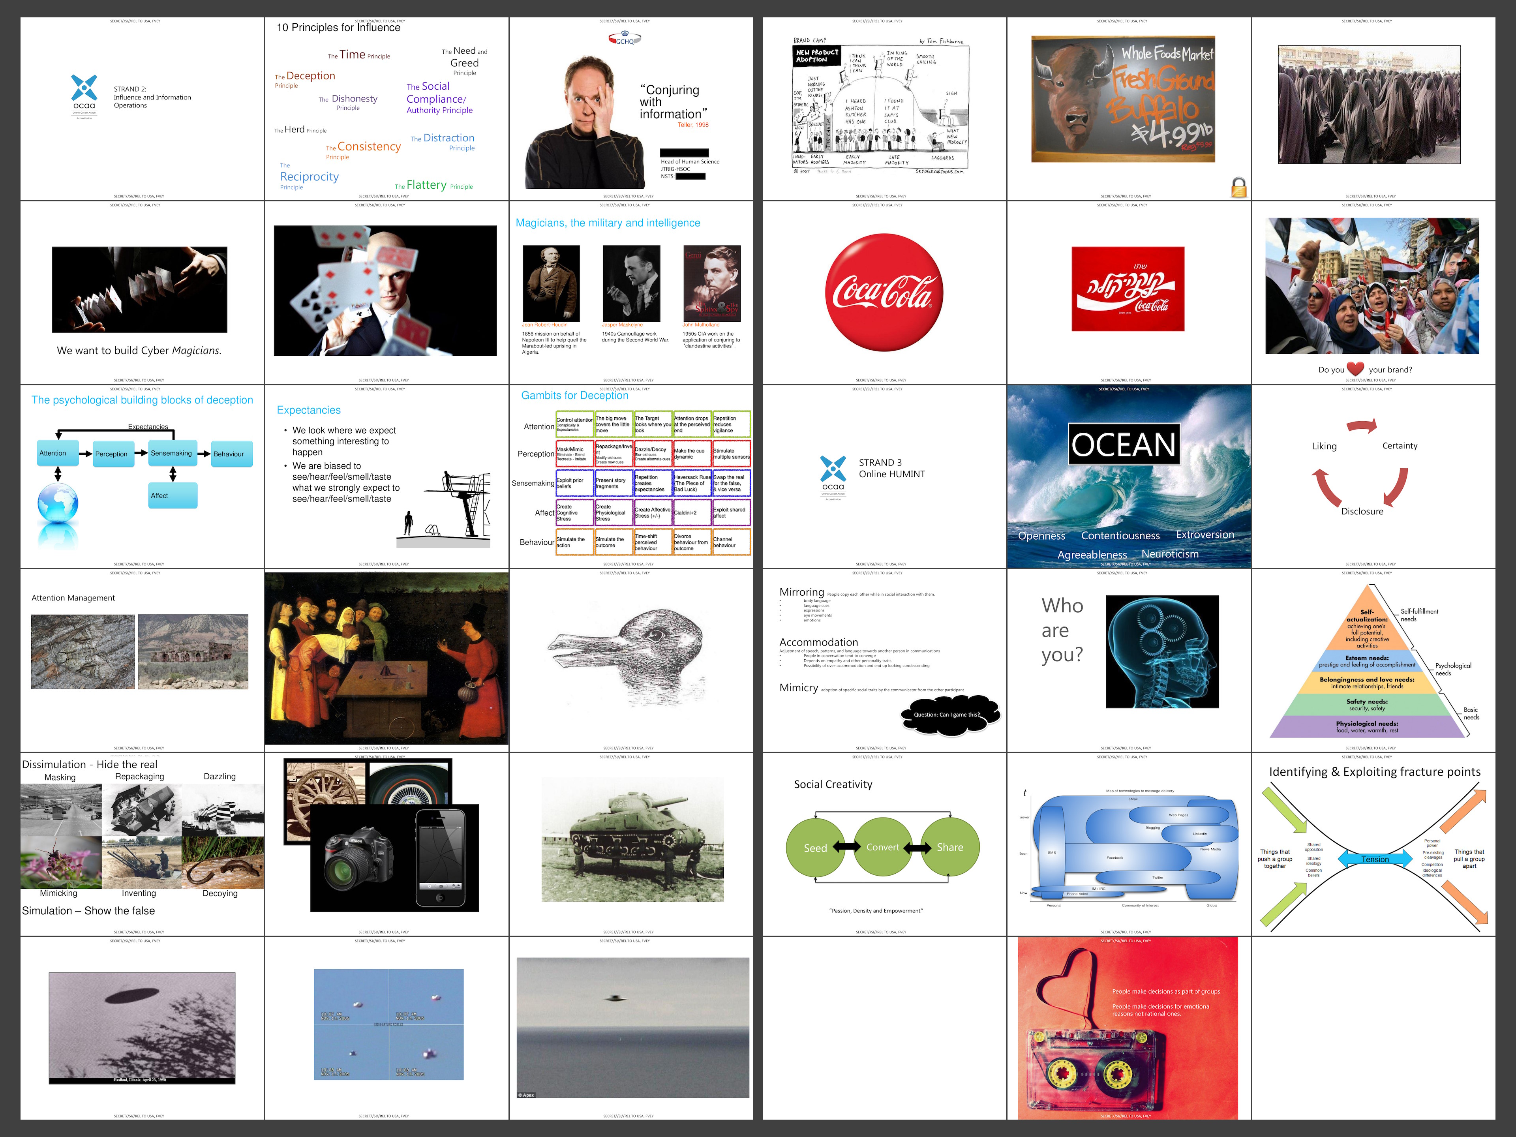Screen dimensions: 1516x1137
Task: Select the Liking, Certainty, Disclosure cycle slide
Action: [1373, 477]
